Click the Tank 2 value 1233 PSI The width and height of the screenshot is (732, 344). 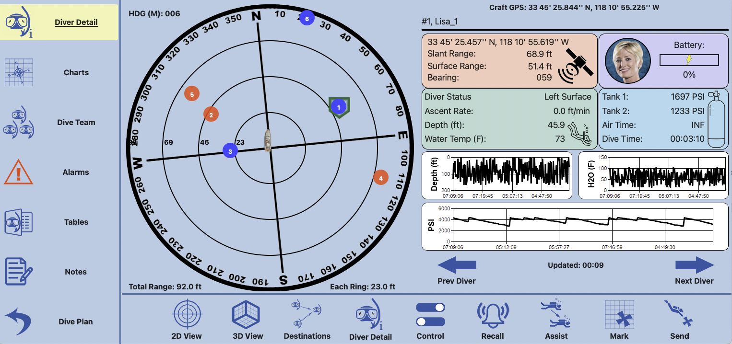click(x=687, y=111)
